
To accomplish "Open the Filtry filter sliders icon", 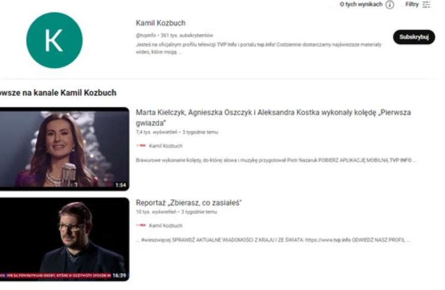I will coord(426,5).
